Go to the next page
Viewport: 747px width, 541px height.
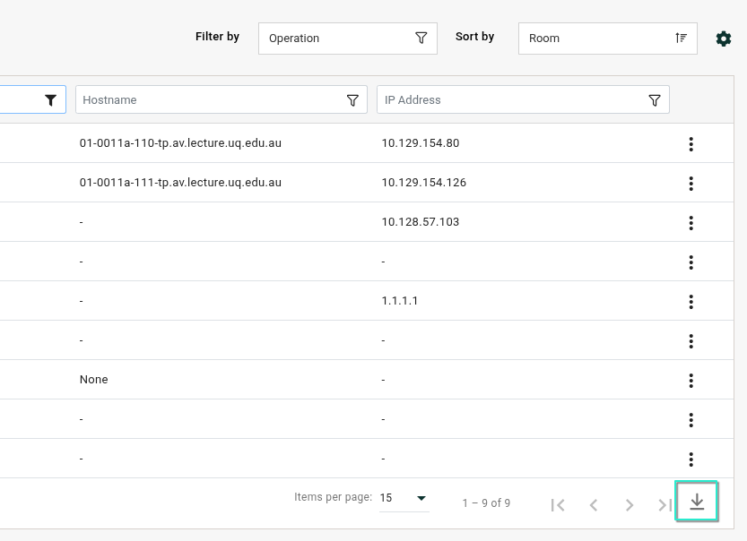click(630, 505)
